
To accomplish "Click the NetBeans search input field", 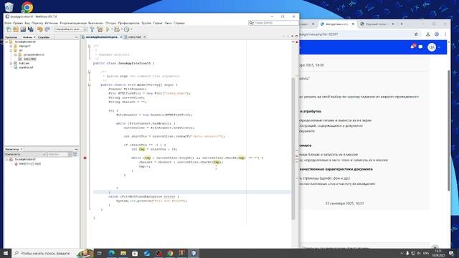I will [275, 22].
